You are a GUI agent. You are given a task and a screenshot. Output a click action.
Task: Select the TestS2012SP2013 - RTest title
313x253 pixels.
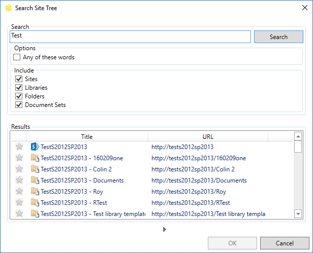click(x=74, y=203)
